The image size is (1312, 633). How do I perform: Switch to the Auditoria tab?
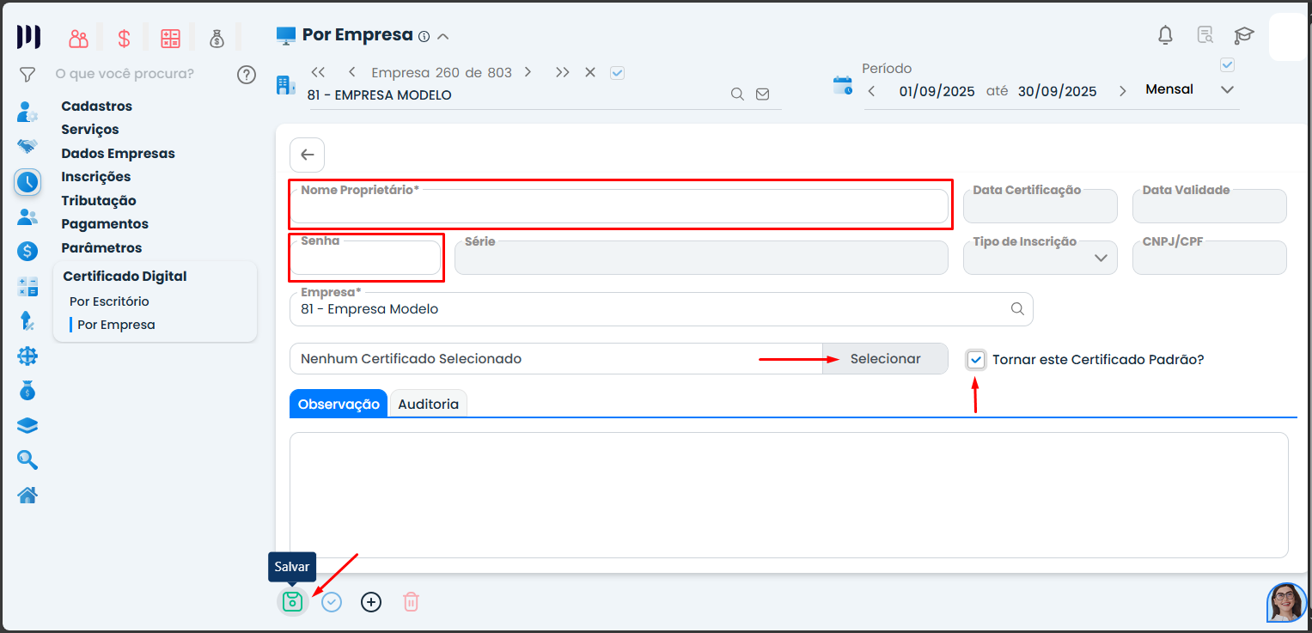tap(428, 404)
